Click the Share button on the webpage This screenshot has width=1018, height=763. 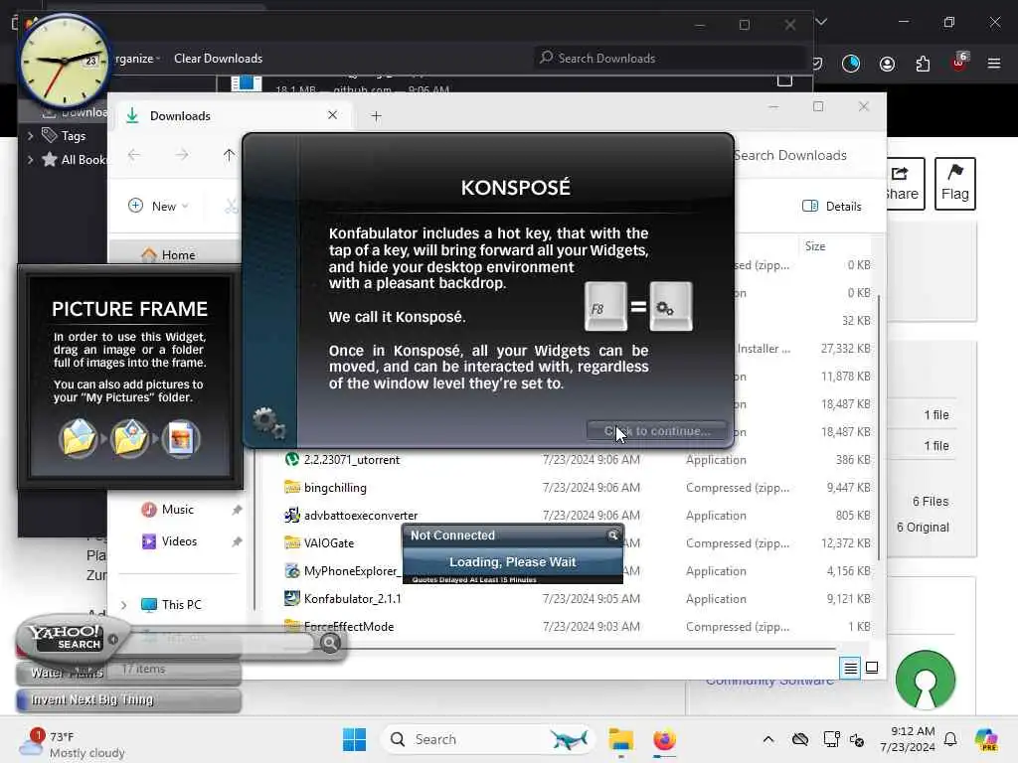[x=905, y=184]
